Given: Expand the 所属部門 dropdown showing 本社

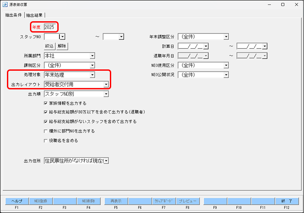Looking at the screenshot, I should click(92, 56).
